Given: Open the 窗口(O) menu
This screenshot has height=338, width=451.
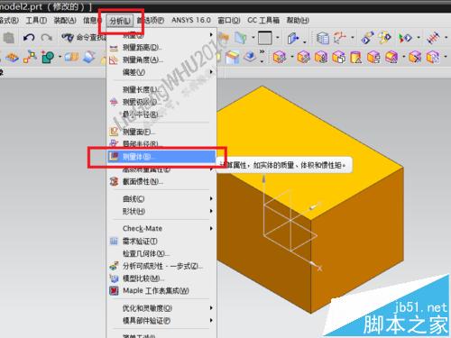Looking at the screenshot, I should (229, 21).
